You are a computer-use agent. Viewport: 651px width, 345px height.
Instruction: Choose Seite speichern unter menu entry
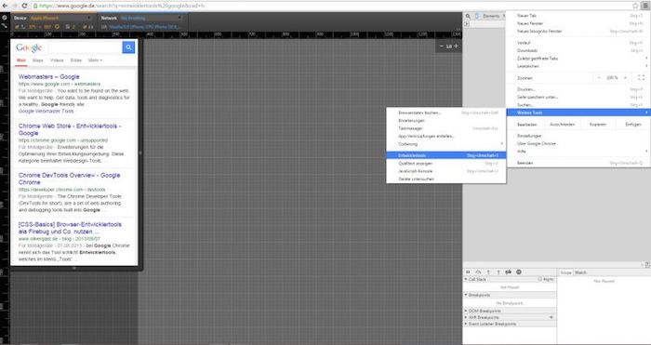coord(578,97)
